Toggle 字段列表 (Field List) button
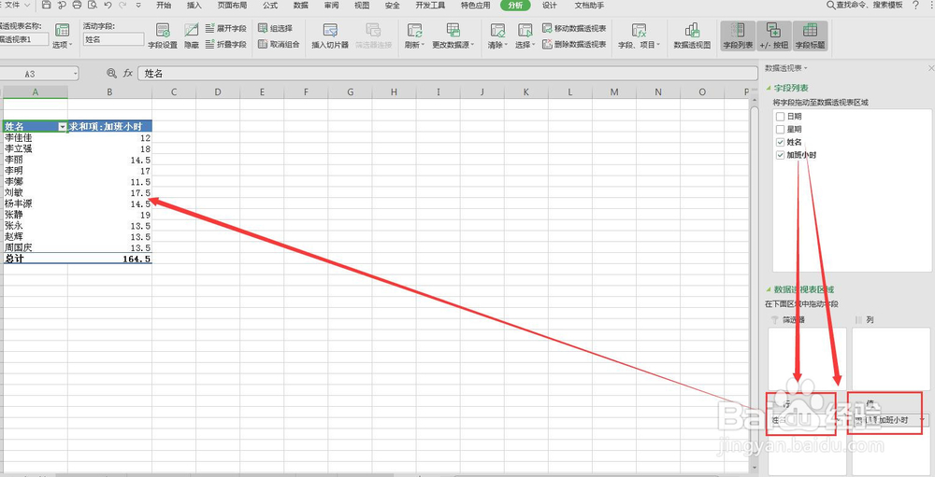Screen dimensions: 935x477 738,35
